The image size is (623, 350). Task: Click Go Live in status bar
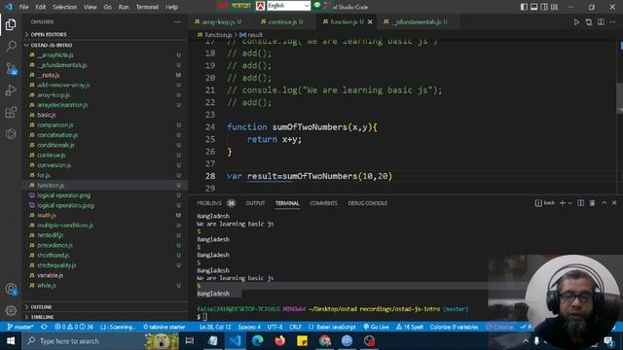(377, 327)
